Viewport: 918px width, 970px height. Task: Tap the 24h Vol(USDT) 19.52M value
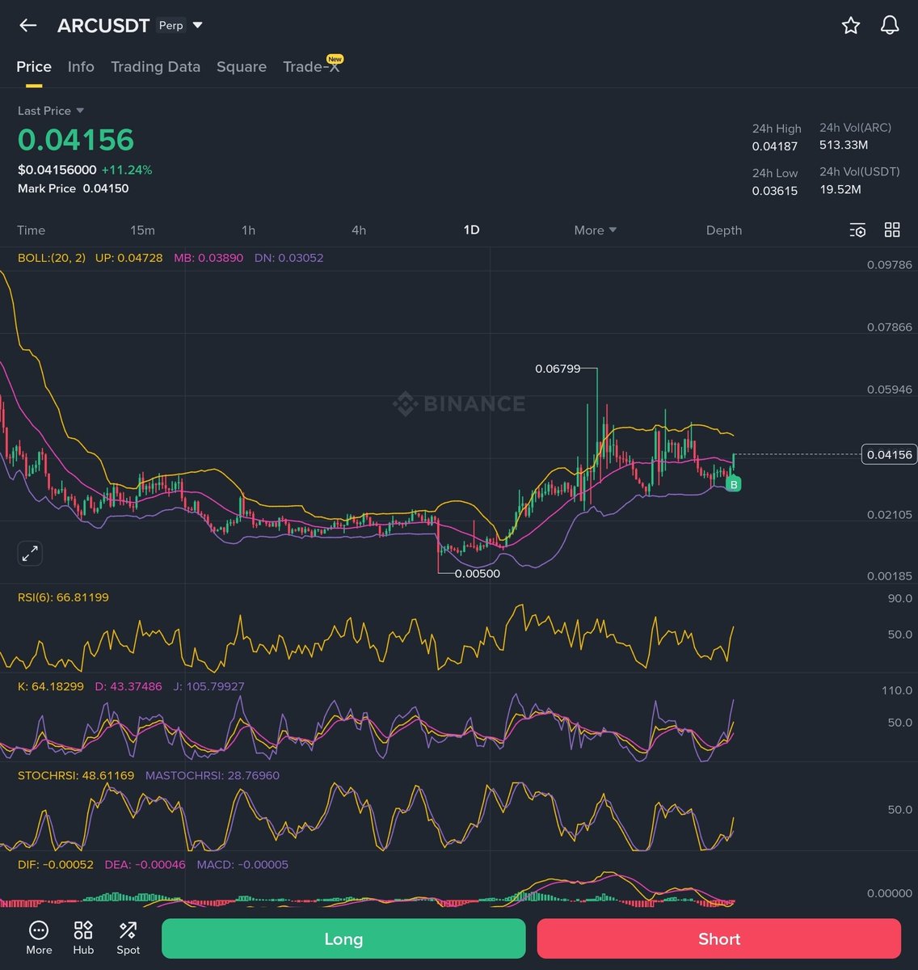840,189
